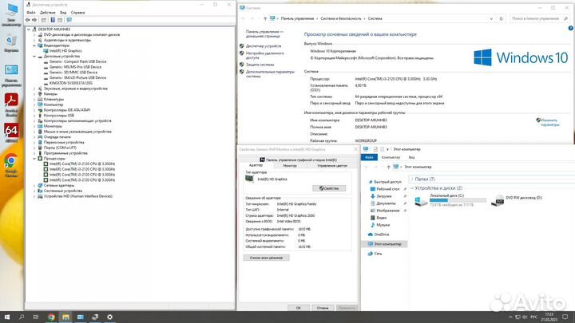Select Generic- Compact Flash USB Device
This screenshot has width=575, height=323.
pos(77,61)
